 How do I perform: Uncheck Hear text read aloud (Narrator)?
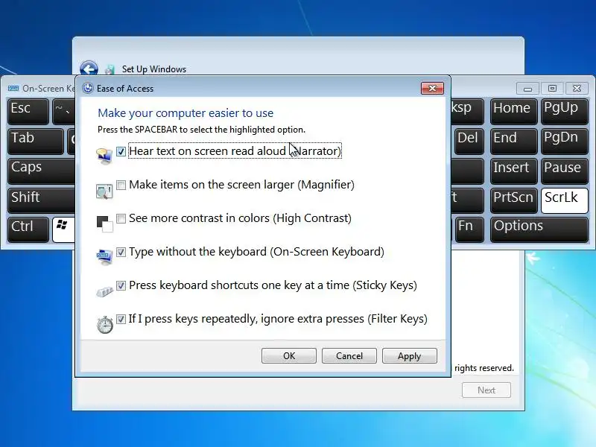click(121, 151)
